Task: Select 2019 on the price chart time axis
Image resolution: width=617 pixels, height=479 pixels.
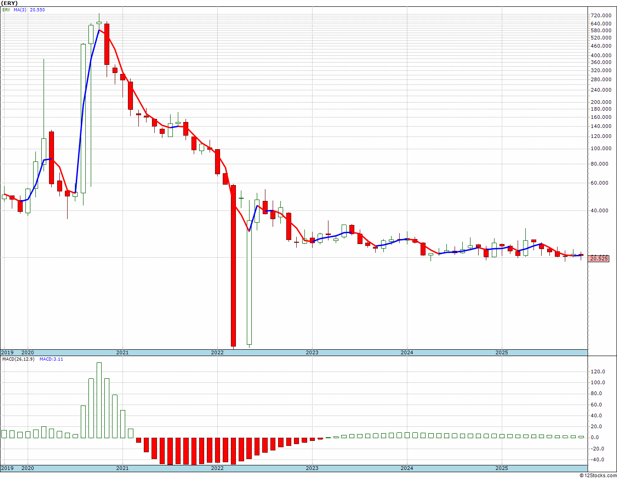Action: 7,352
